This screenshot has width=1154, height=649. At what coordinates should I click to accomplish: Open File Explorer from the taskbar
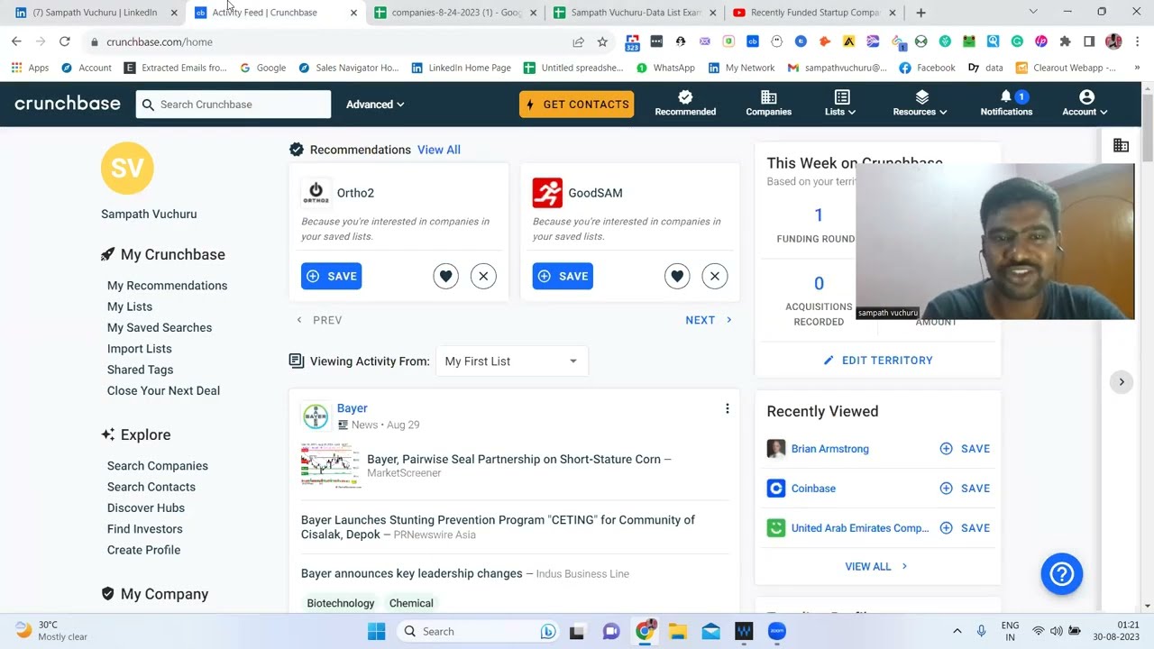pos(678,631)
